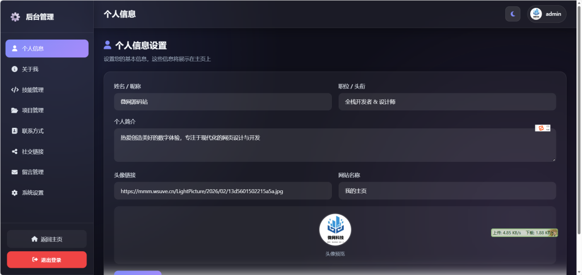Click the code brackets icon for 技能管理
Viewport: 582px width, 275px height.
pyautogui.click(x=14, y=90)
